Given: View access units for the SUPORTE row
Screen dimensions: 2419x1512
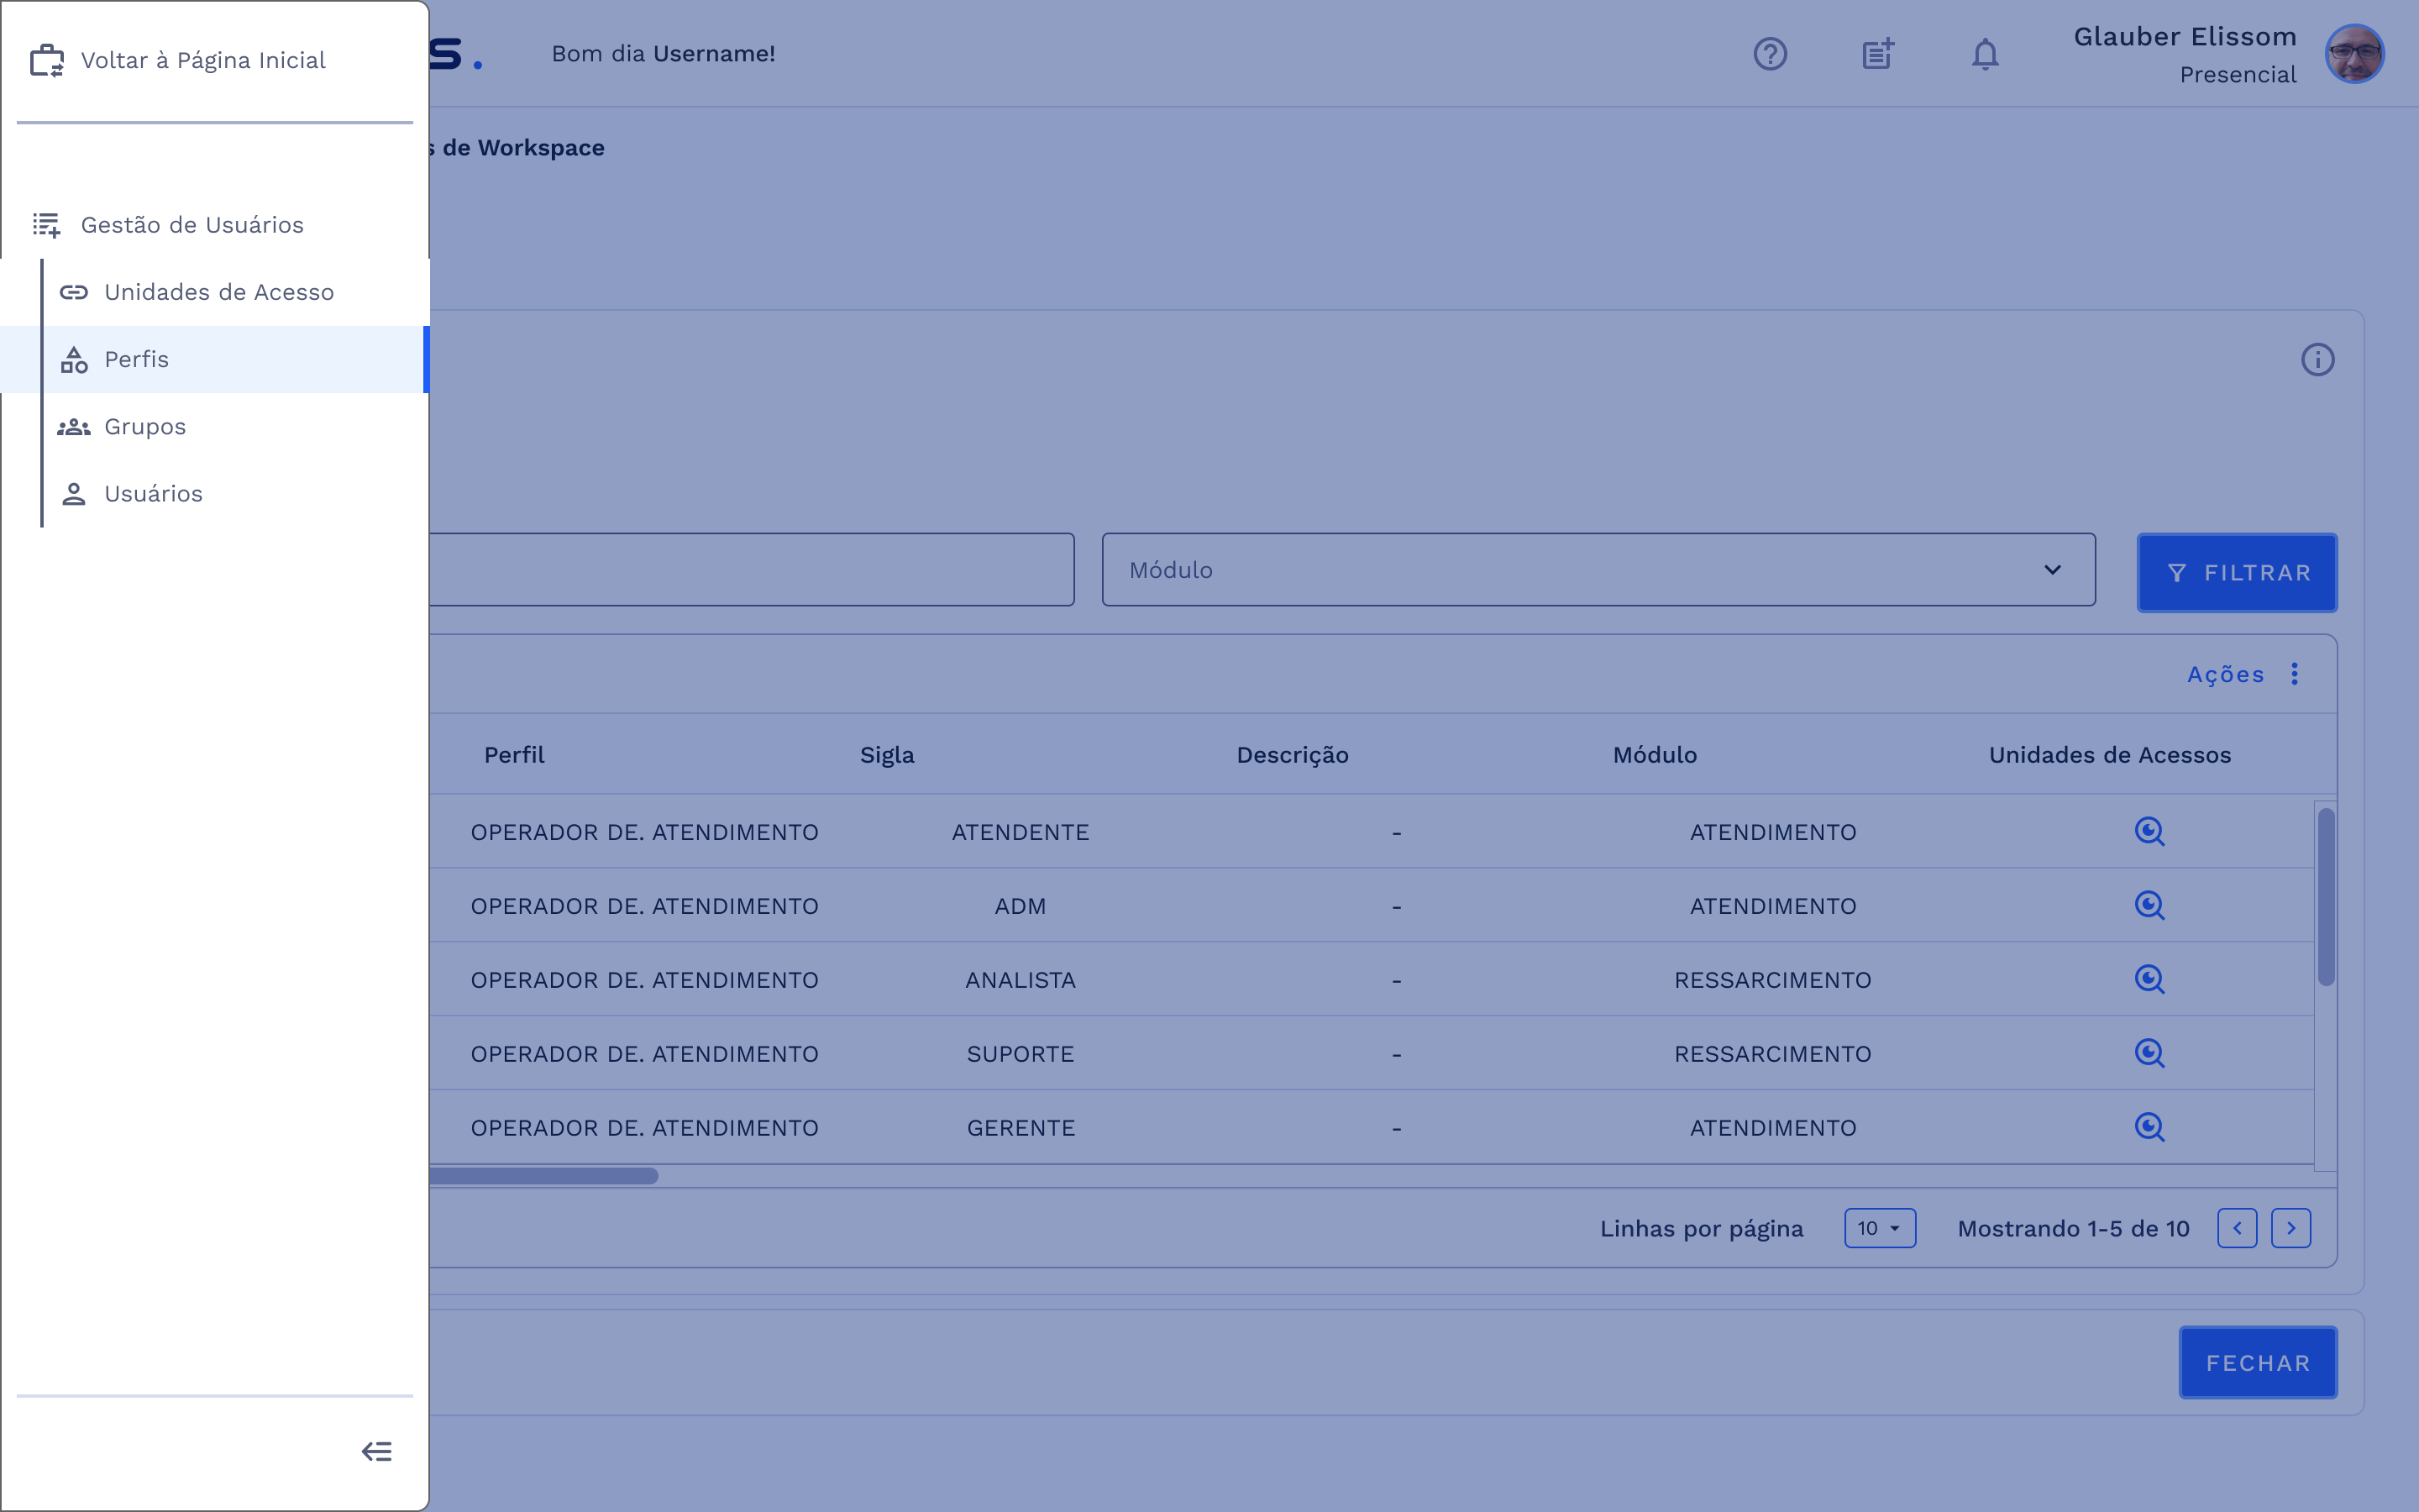Looking at the screenshot, I should coord(2149,1053).
